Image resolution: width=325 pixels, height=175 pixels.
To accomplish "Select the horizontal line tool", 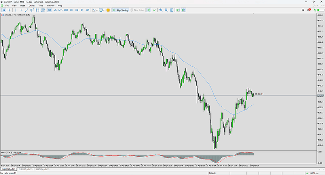I will 21,10.
